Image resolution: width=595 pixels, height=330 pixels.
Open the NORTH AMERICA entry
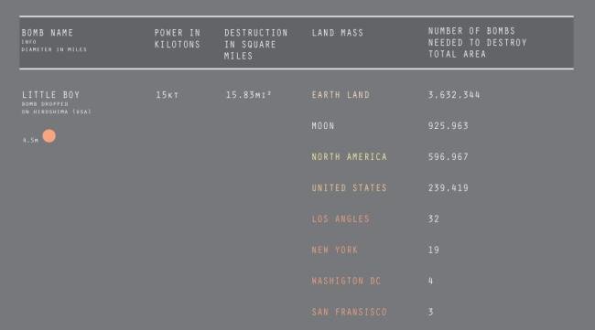click(349, 157)
